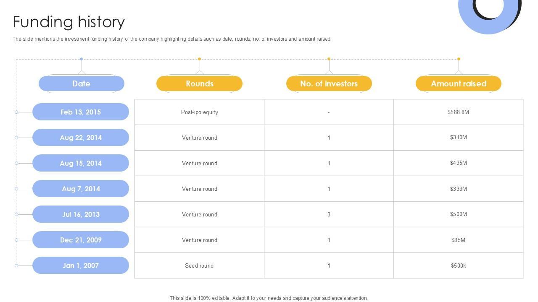The image size is (538, 302).
Task: Select the $35M amount cell
Action: click(x=458, y=240)
